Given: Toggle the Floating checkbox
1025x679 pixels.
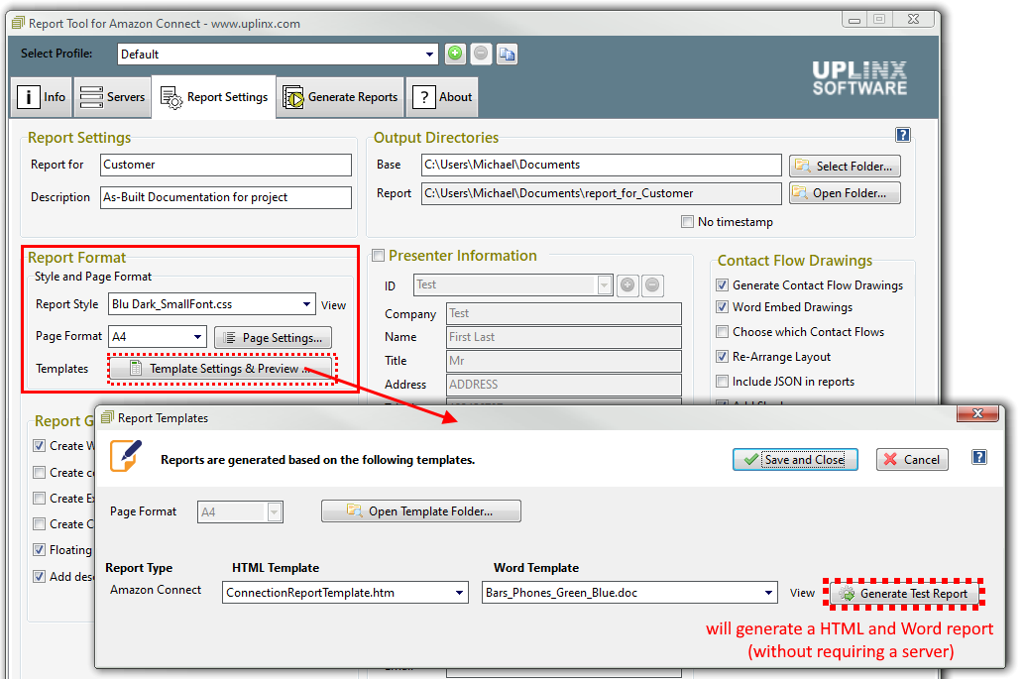Looking at the screenshot, I should [40, 549].
